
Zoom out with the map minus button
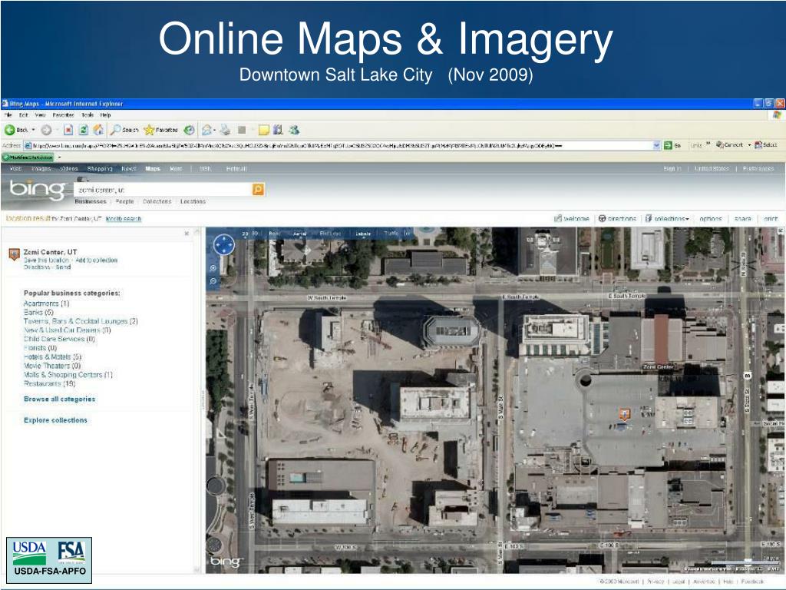coord(213,281)
